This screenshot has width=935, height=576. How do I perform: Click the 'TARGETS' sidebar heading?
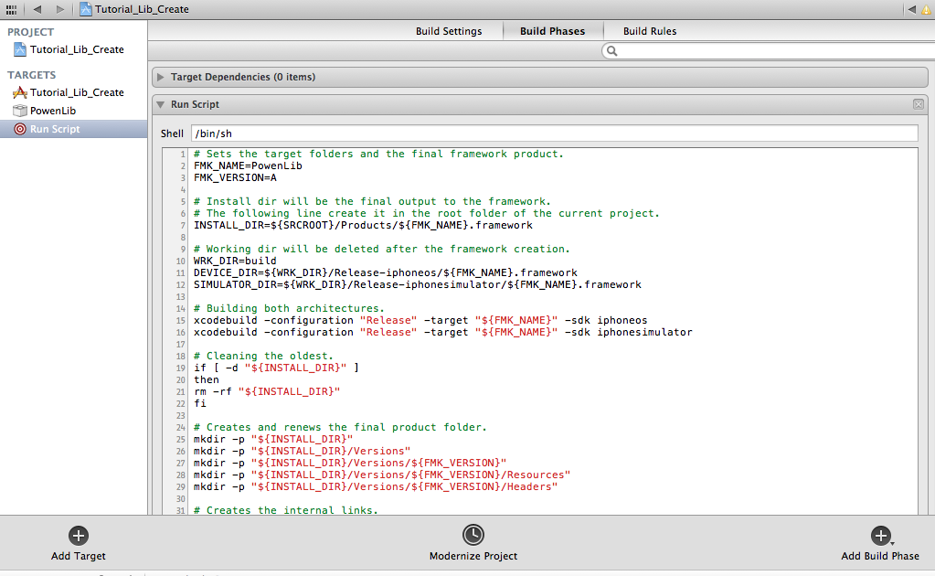32,75
